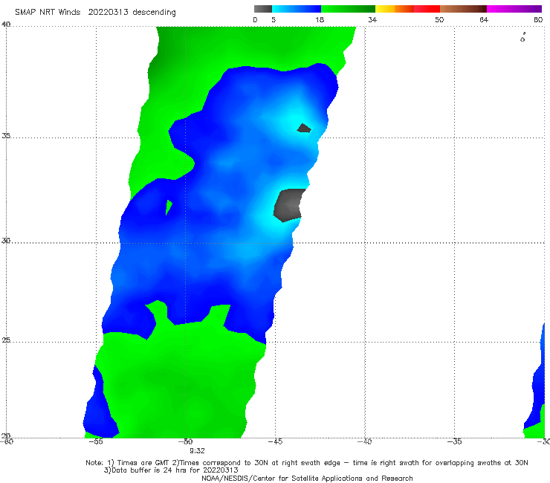Click the color bar label '18'
This screenshot has width=550, height=483.
[x=320, y=20]
